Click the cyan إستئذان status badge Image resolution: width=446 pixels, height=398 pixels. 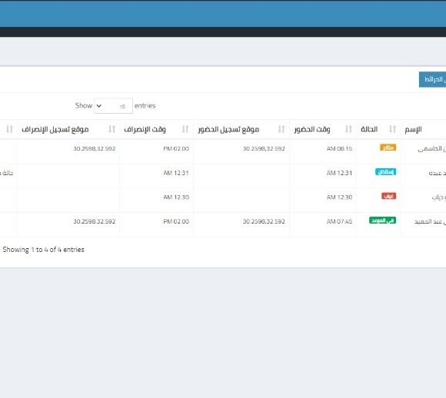tap(385, 171)
